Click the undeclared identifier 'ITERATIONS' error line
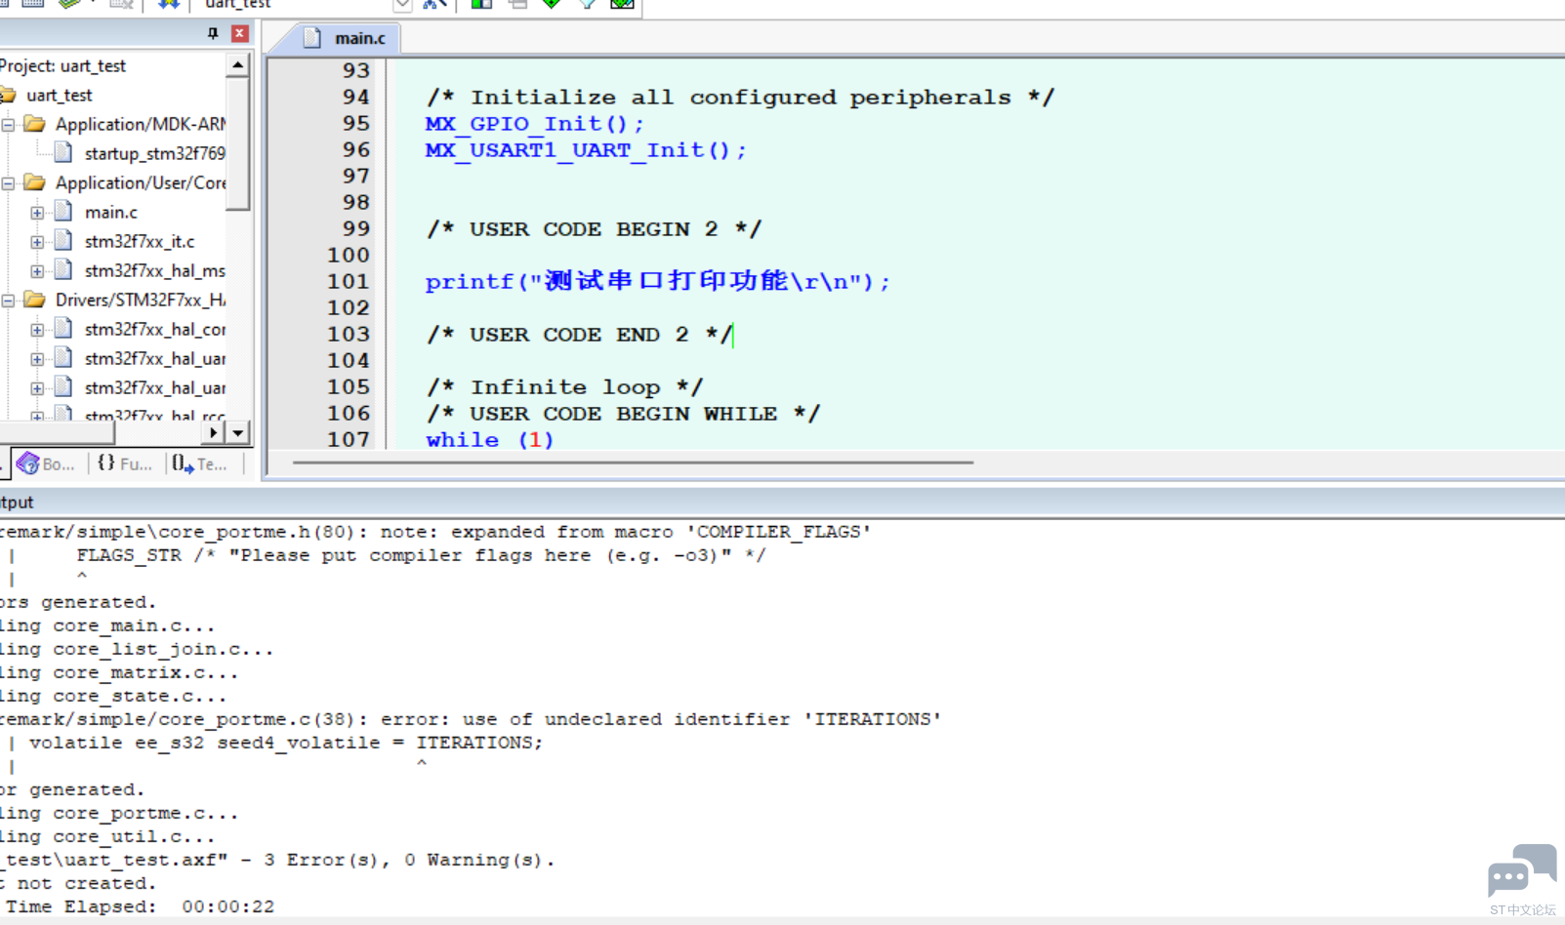This screenshot has height=925, width=1565. (471, 719)
